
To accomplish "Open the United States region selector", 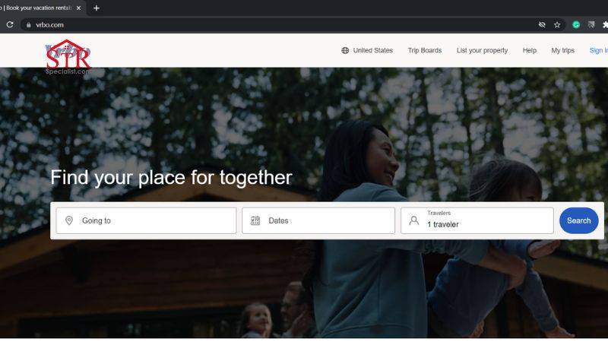I will click(367, 51).
